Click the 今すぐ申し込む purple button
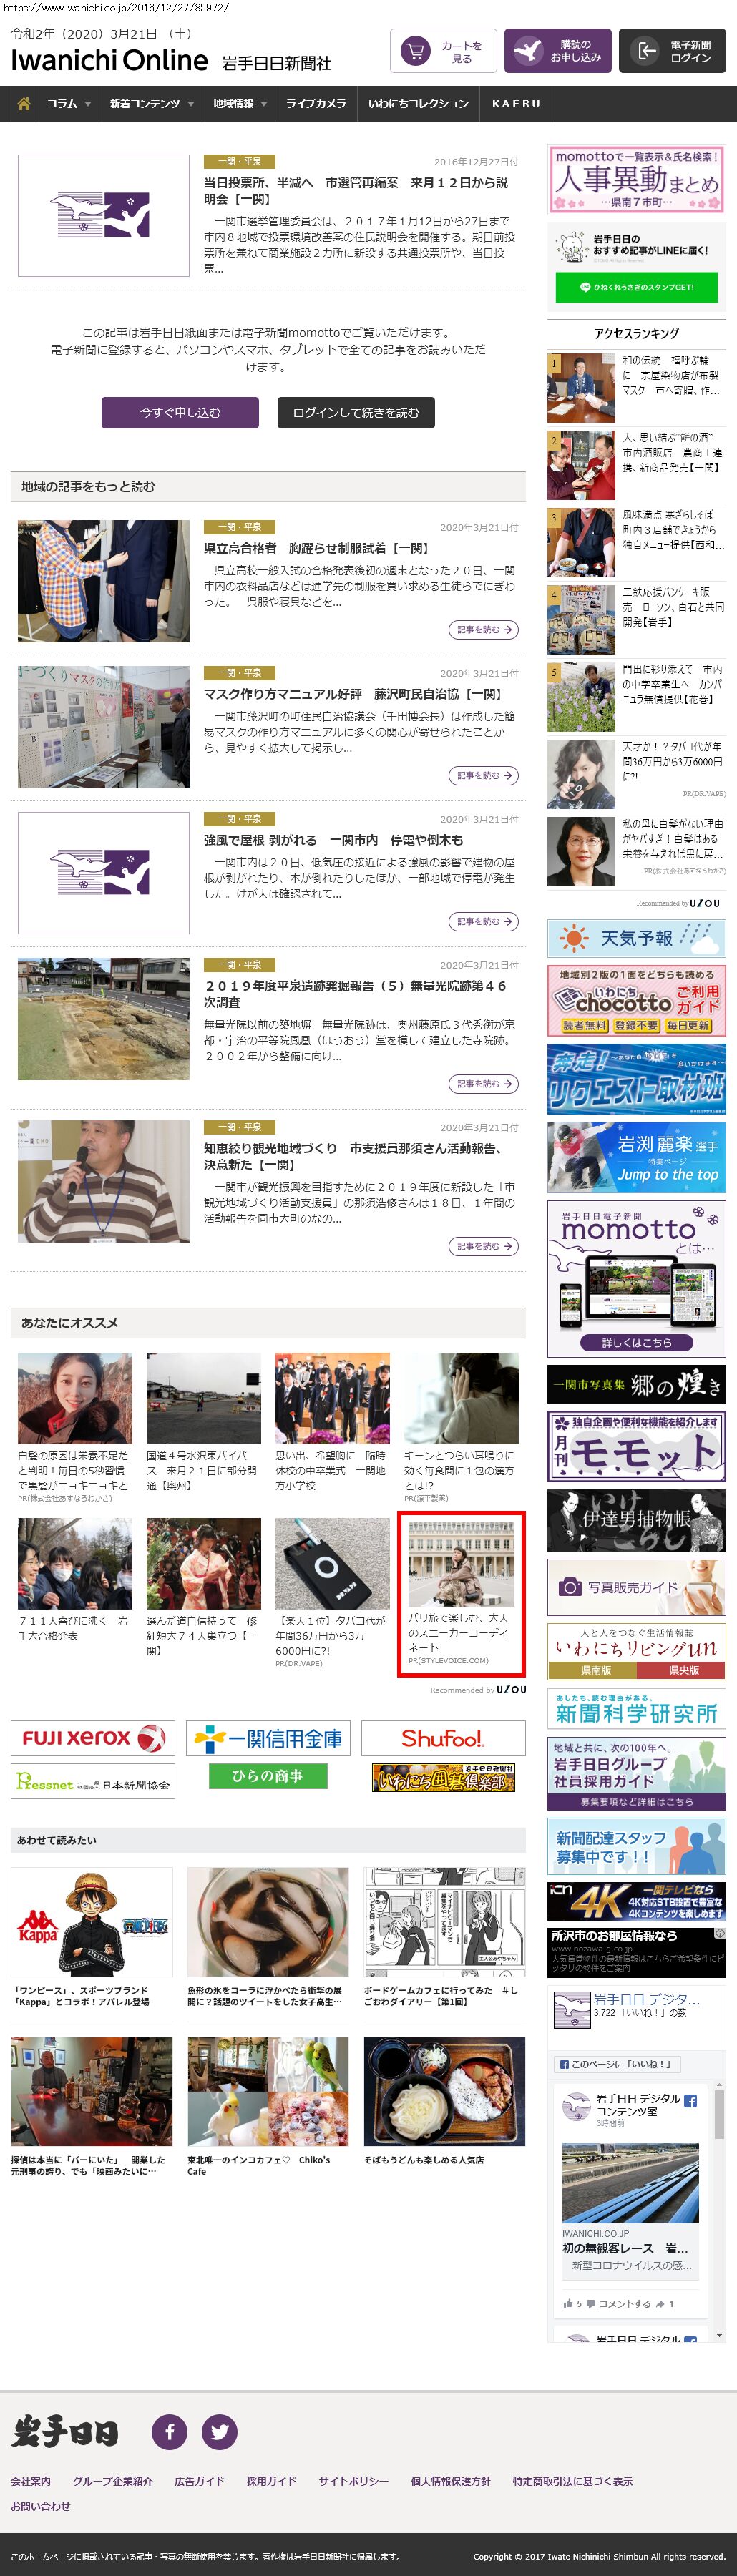 tap(180, 412)
